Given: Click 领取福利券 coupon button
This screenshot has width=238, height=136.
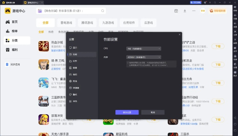Looking at the screenshot, I should (x=218, y=11).
